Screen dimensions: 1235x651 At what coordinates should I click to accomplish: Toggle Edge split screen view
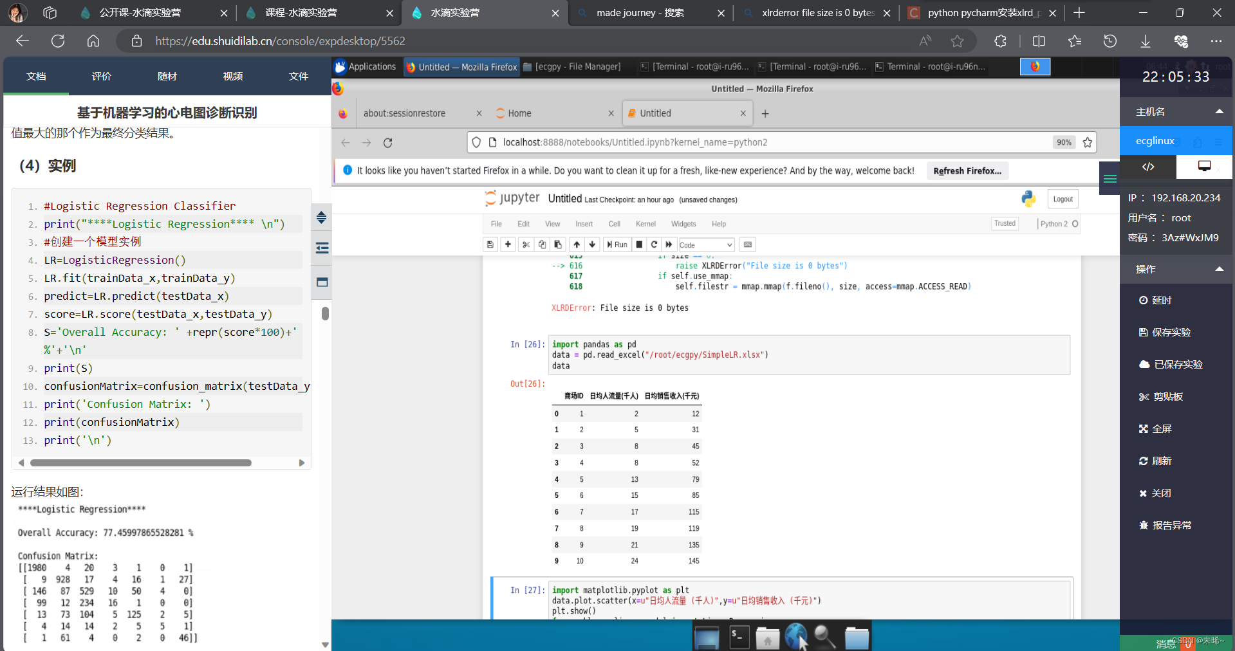point(1039,41)
